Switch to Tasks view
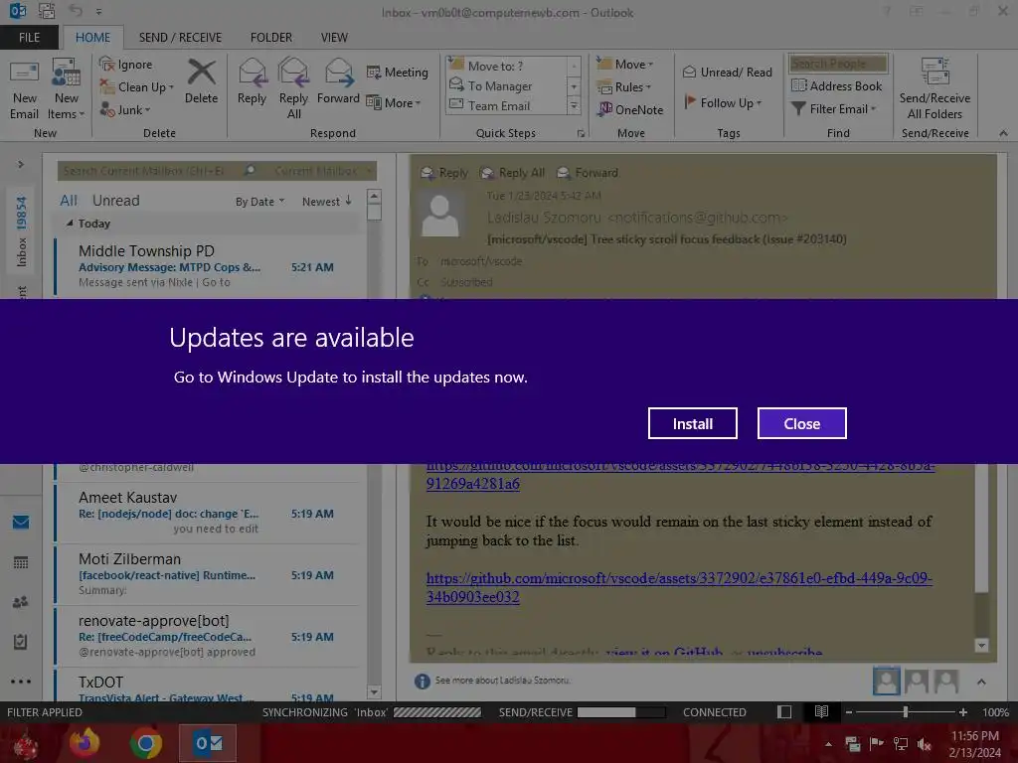 (x=21, y=642)
